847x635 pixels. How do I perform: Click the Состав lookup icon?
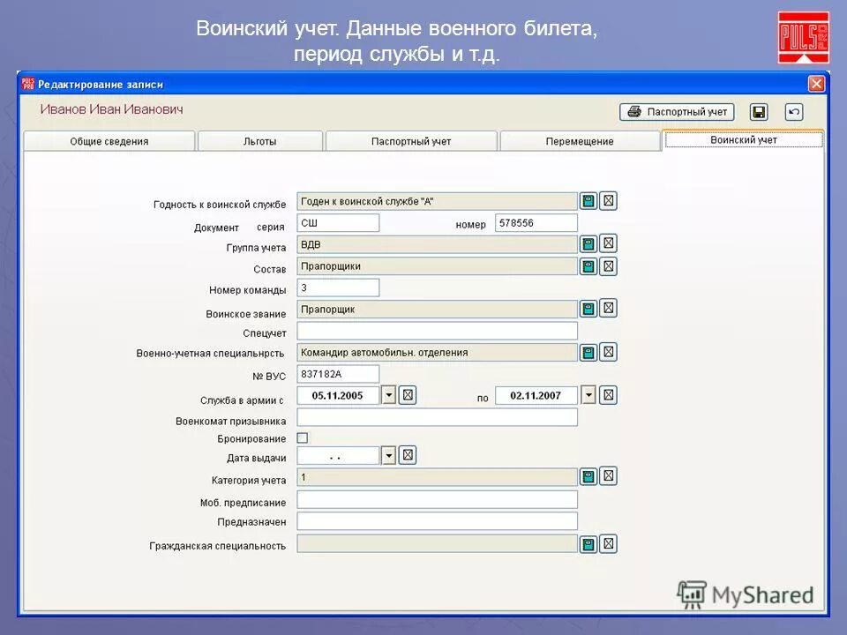point(588,265)
